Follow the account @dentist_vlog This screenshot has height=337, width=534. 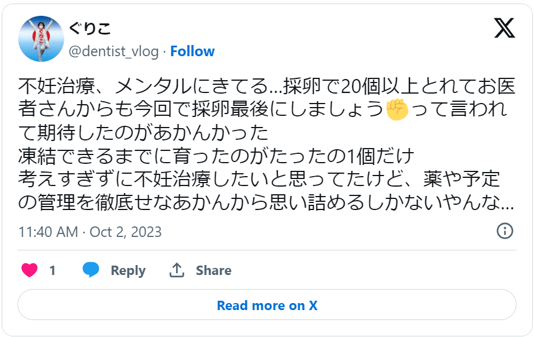pyautogui.click(x=193, y=51)
